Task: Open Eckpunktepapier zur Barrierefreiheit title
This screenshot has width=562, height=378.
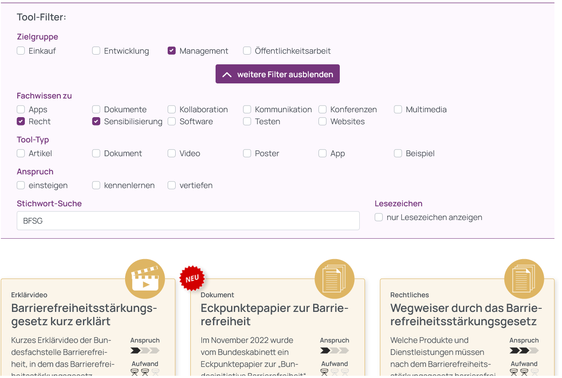Action: coord(275,315)
